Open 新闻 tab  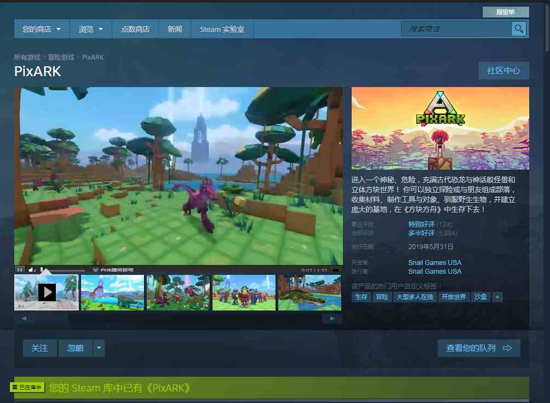click(x=175, y=29)
